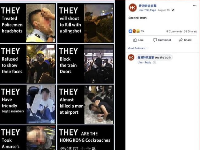Click the Like This Page link
Viewport: 200px width, 150px height.
pos(147,10)
